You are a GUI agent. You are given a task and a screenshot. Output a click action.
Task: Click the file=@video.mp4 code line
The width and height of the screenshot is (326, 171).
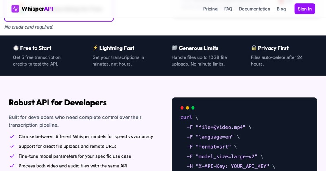point(219,127)
